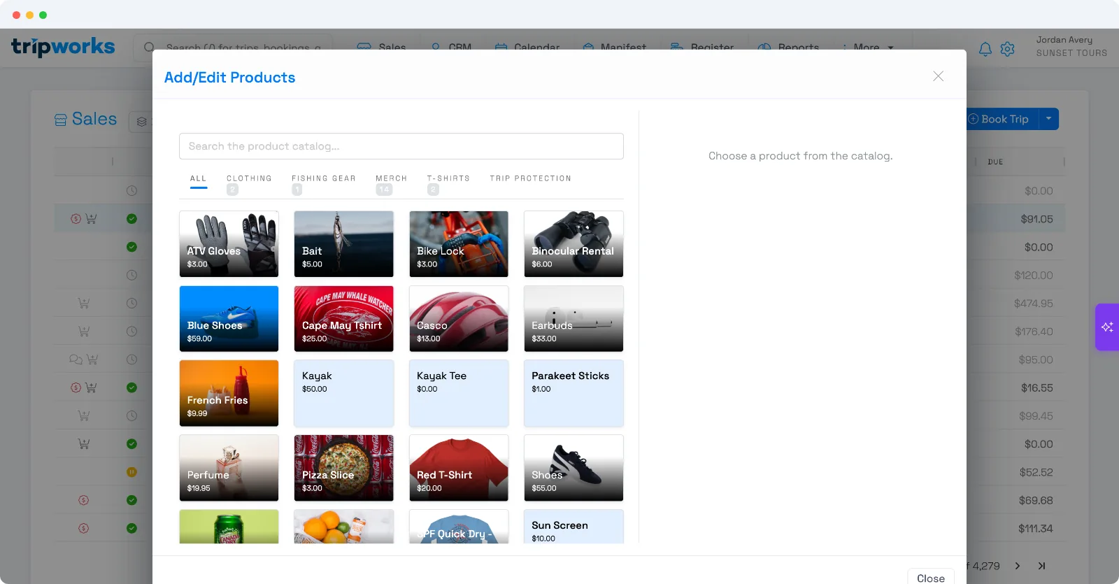The image size is (1119, 584).
Task: Click the chat bubbles icon in $95.00 row
Action: pos(76,359)
